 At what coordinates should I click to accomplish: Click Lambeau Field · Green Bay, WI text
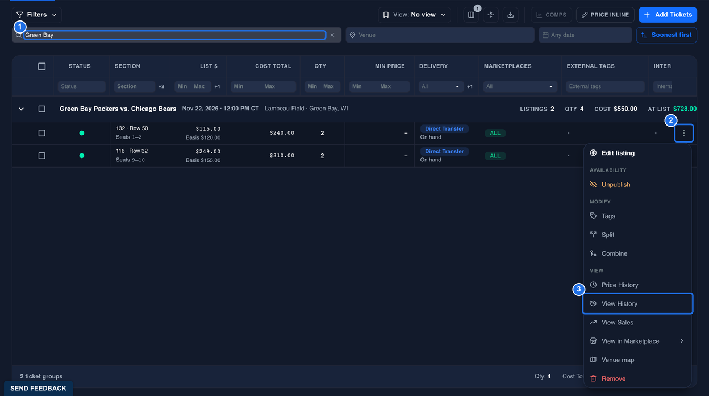(306, 109)
